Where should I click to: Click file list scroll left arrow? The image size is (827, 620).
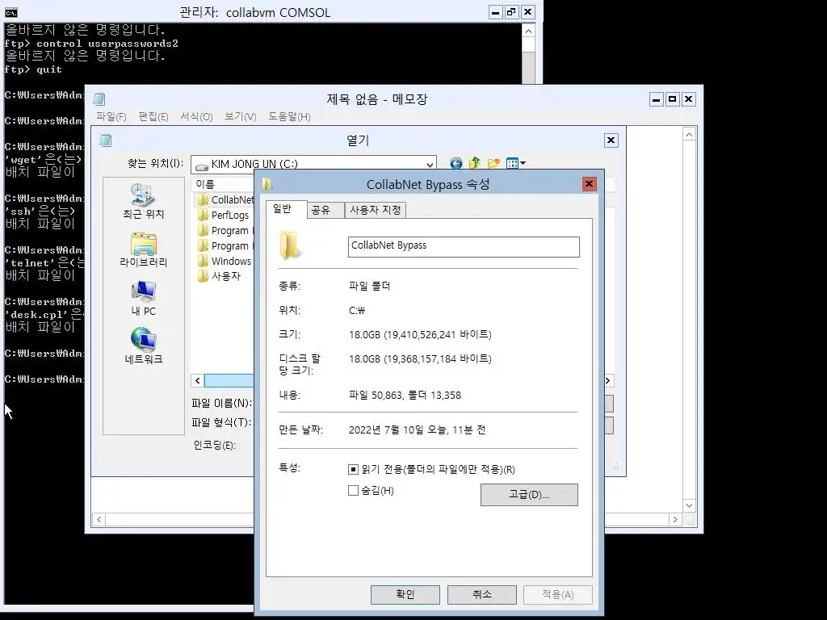tap(197, 381)
